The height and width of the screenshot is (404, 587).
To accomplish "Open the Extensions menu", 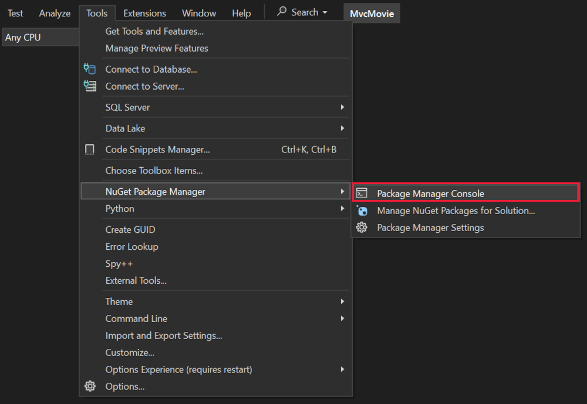I will tap(144, 13).
